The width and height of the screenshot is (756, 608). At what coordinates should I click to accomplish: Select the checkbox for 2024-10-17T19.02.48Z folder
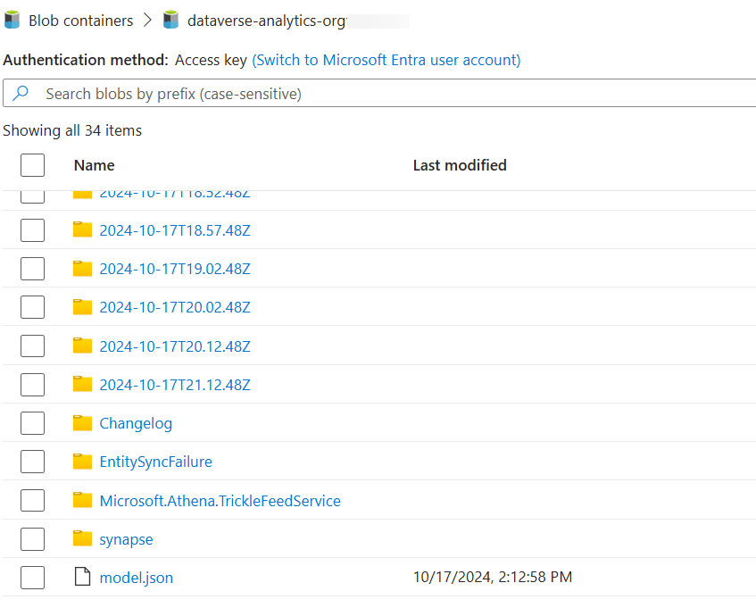[x=32, y=268]
